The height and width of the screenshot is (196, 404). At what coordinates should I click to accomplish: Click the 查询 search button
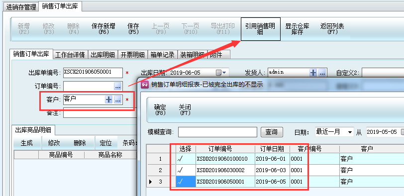pyautogui.click(x=272, y=132)
